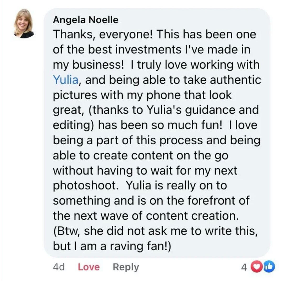This screenshot has width=281, height=281.
Task: Open Angela Noelle's profile picture
Action: (24, 24)
